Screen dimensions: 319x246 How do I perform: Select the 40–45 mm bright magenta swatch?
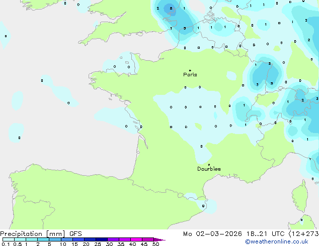click(136, 239)
